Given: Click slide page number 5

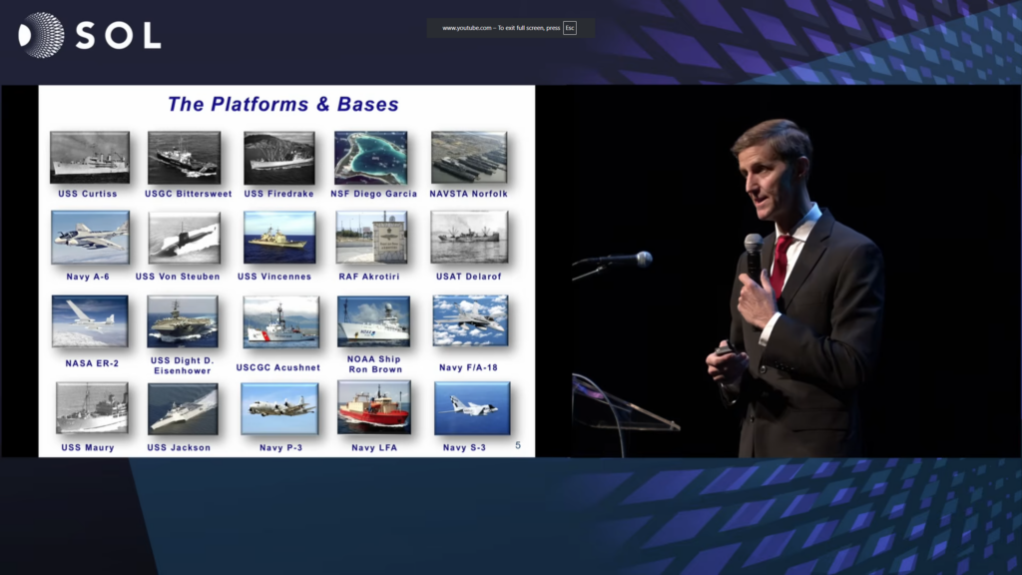Looking at the screenshot, I should point(517,445).
